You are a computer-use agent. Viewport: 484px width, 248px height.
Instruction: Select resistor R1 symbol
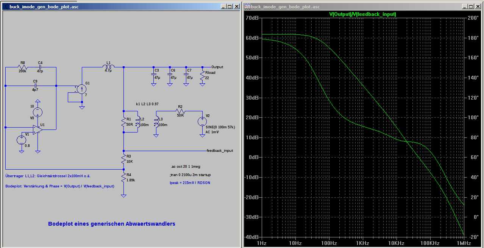(x=124, y=122)
